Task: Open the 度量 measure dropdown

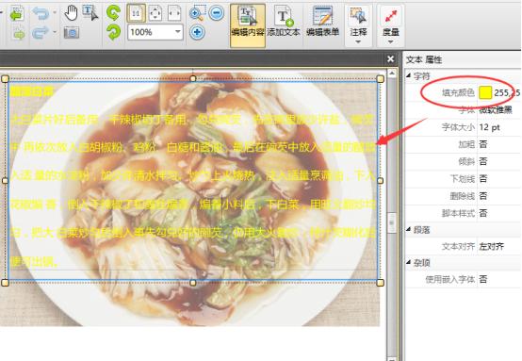Action: point(391,25)
